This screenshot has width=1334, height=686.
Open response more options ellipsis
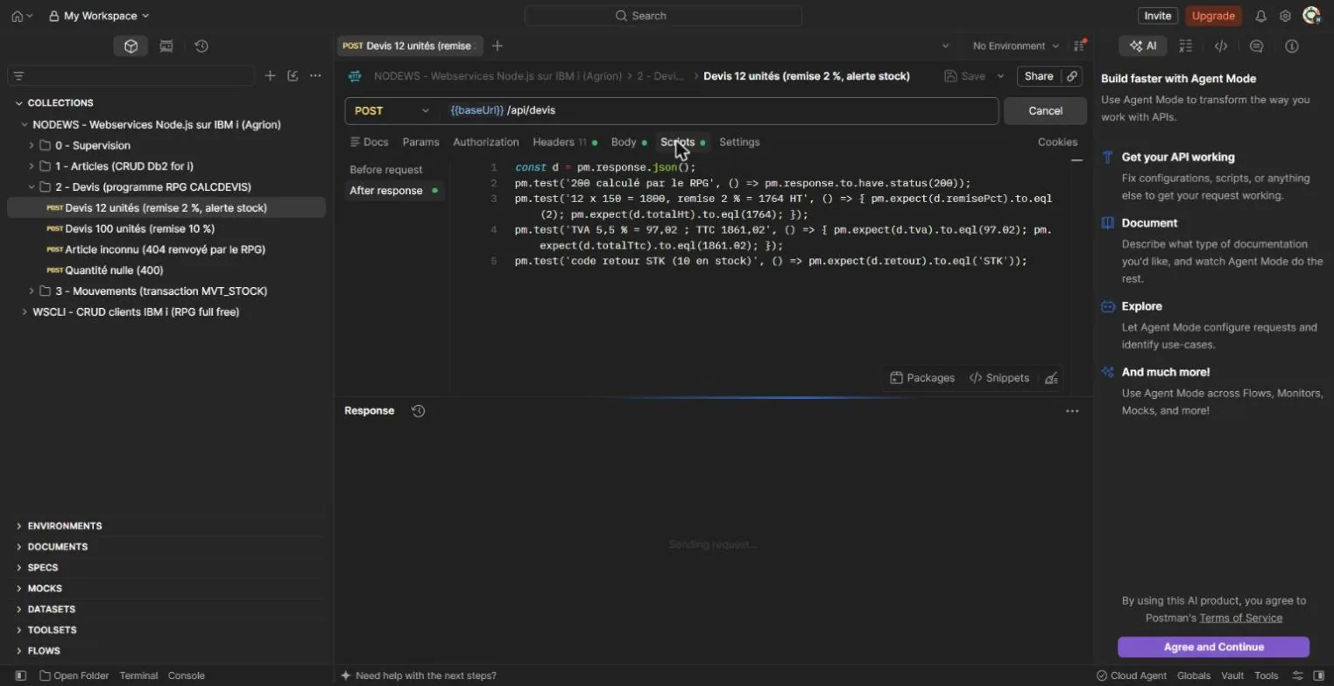tap(1072, 410)
